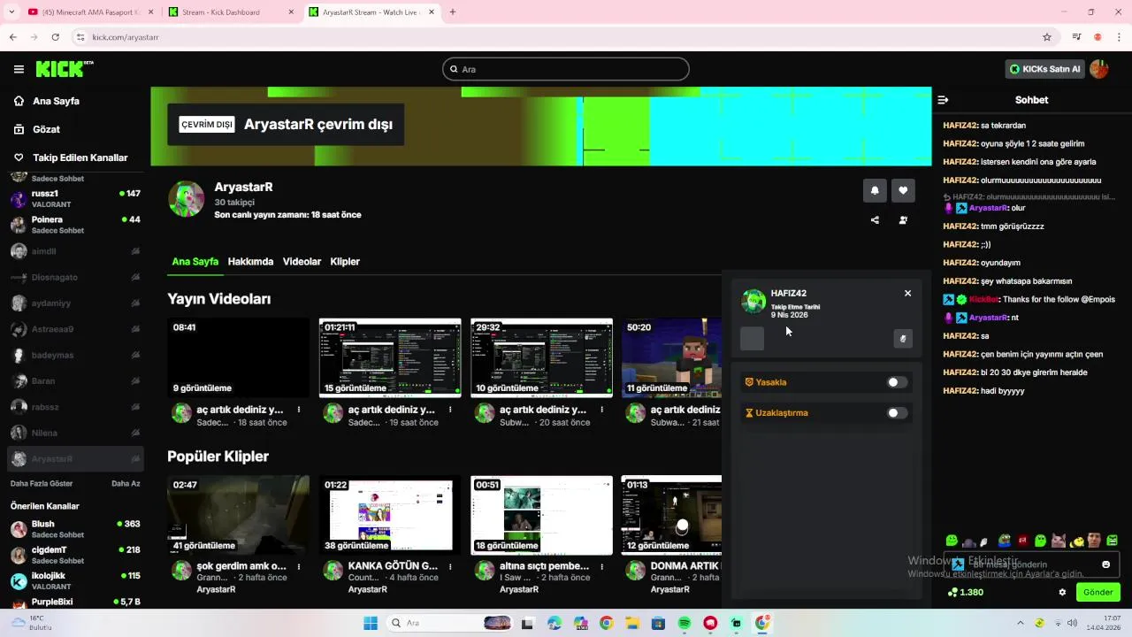Collapse chat with arrow beside Sohbet
Screen dimensions: 1132x637
(x=943, y=100)
